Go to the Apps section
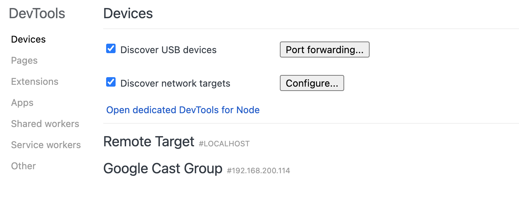 click(x=22, y=103)
